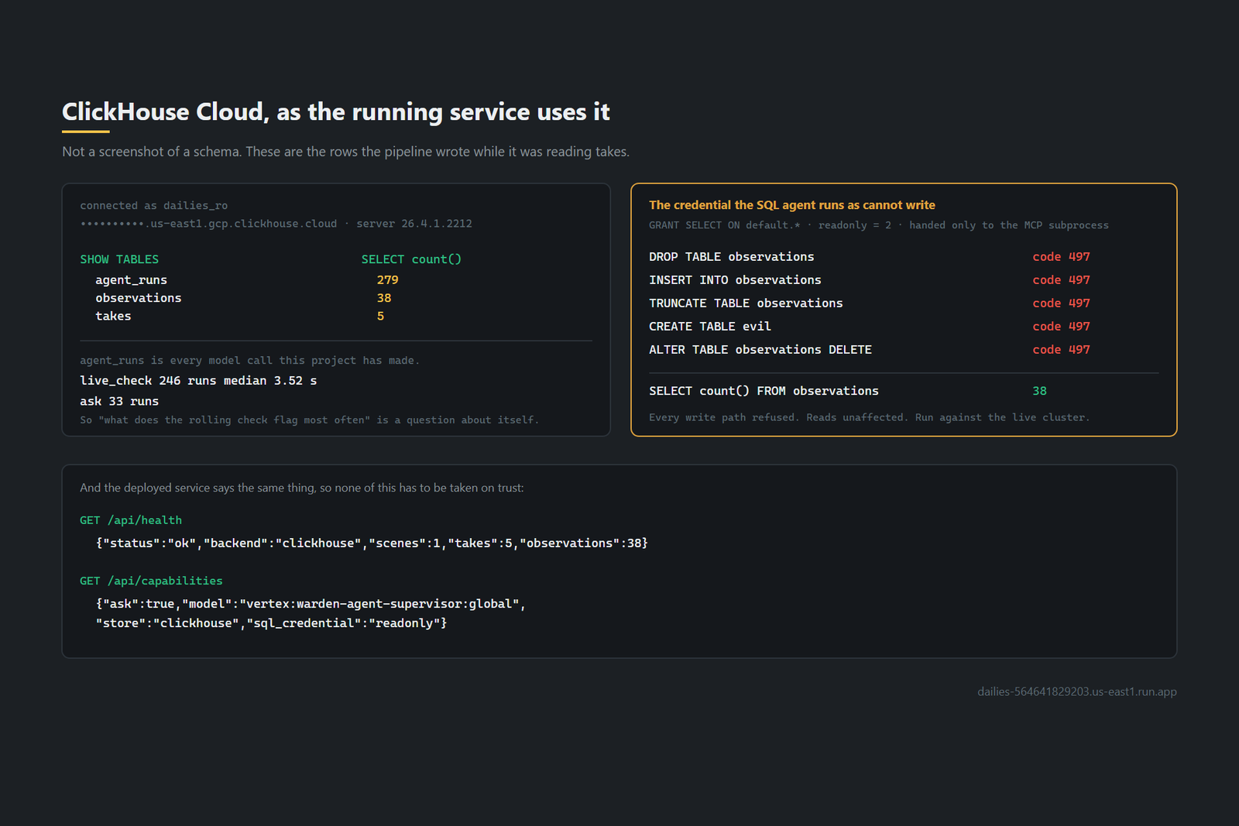Click the 'ask 33 runs' line
This screenshot has width=1239, height=826.
[119, 401]
